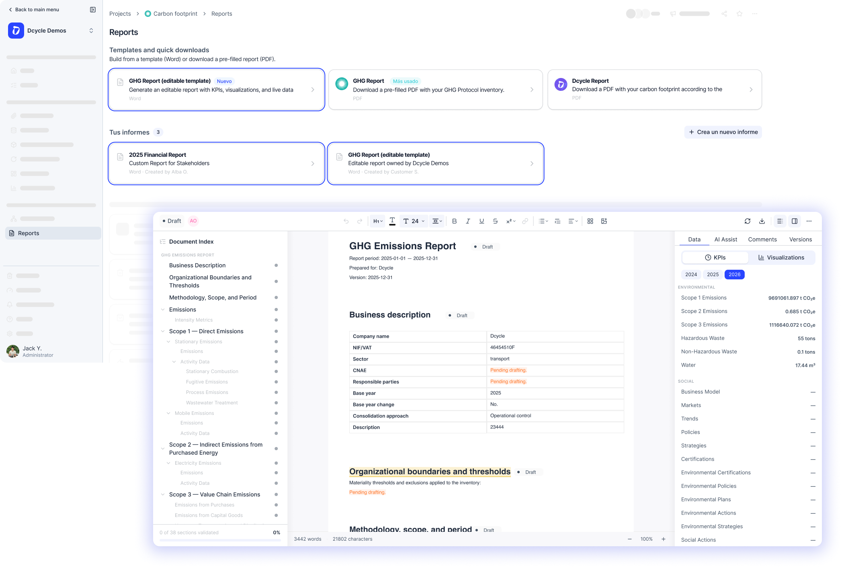
Task: Toggle the right side panel view
Action: click(x=795, y=221)
